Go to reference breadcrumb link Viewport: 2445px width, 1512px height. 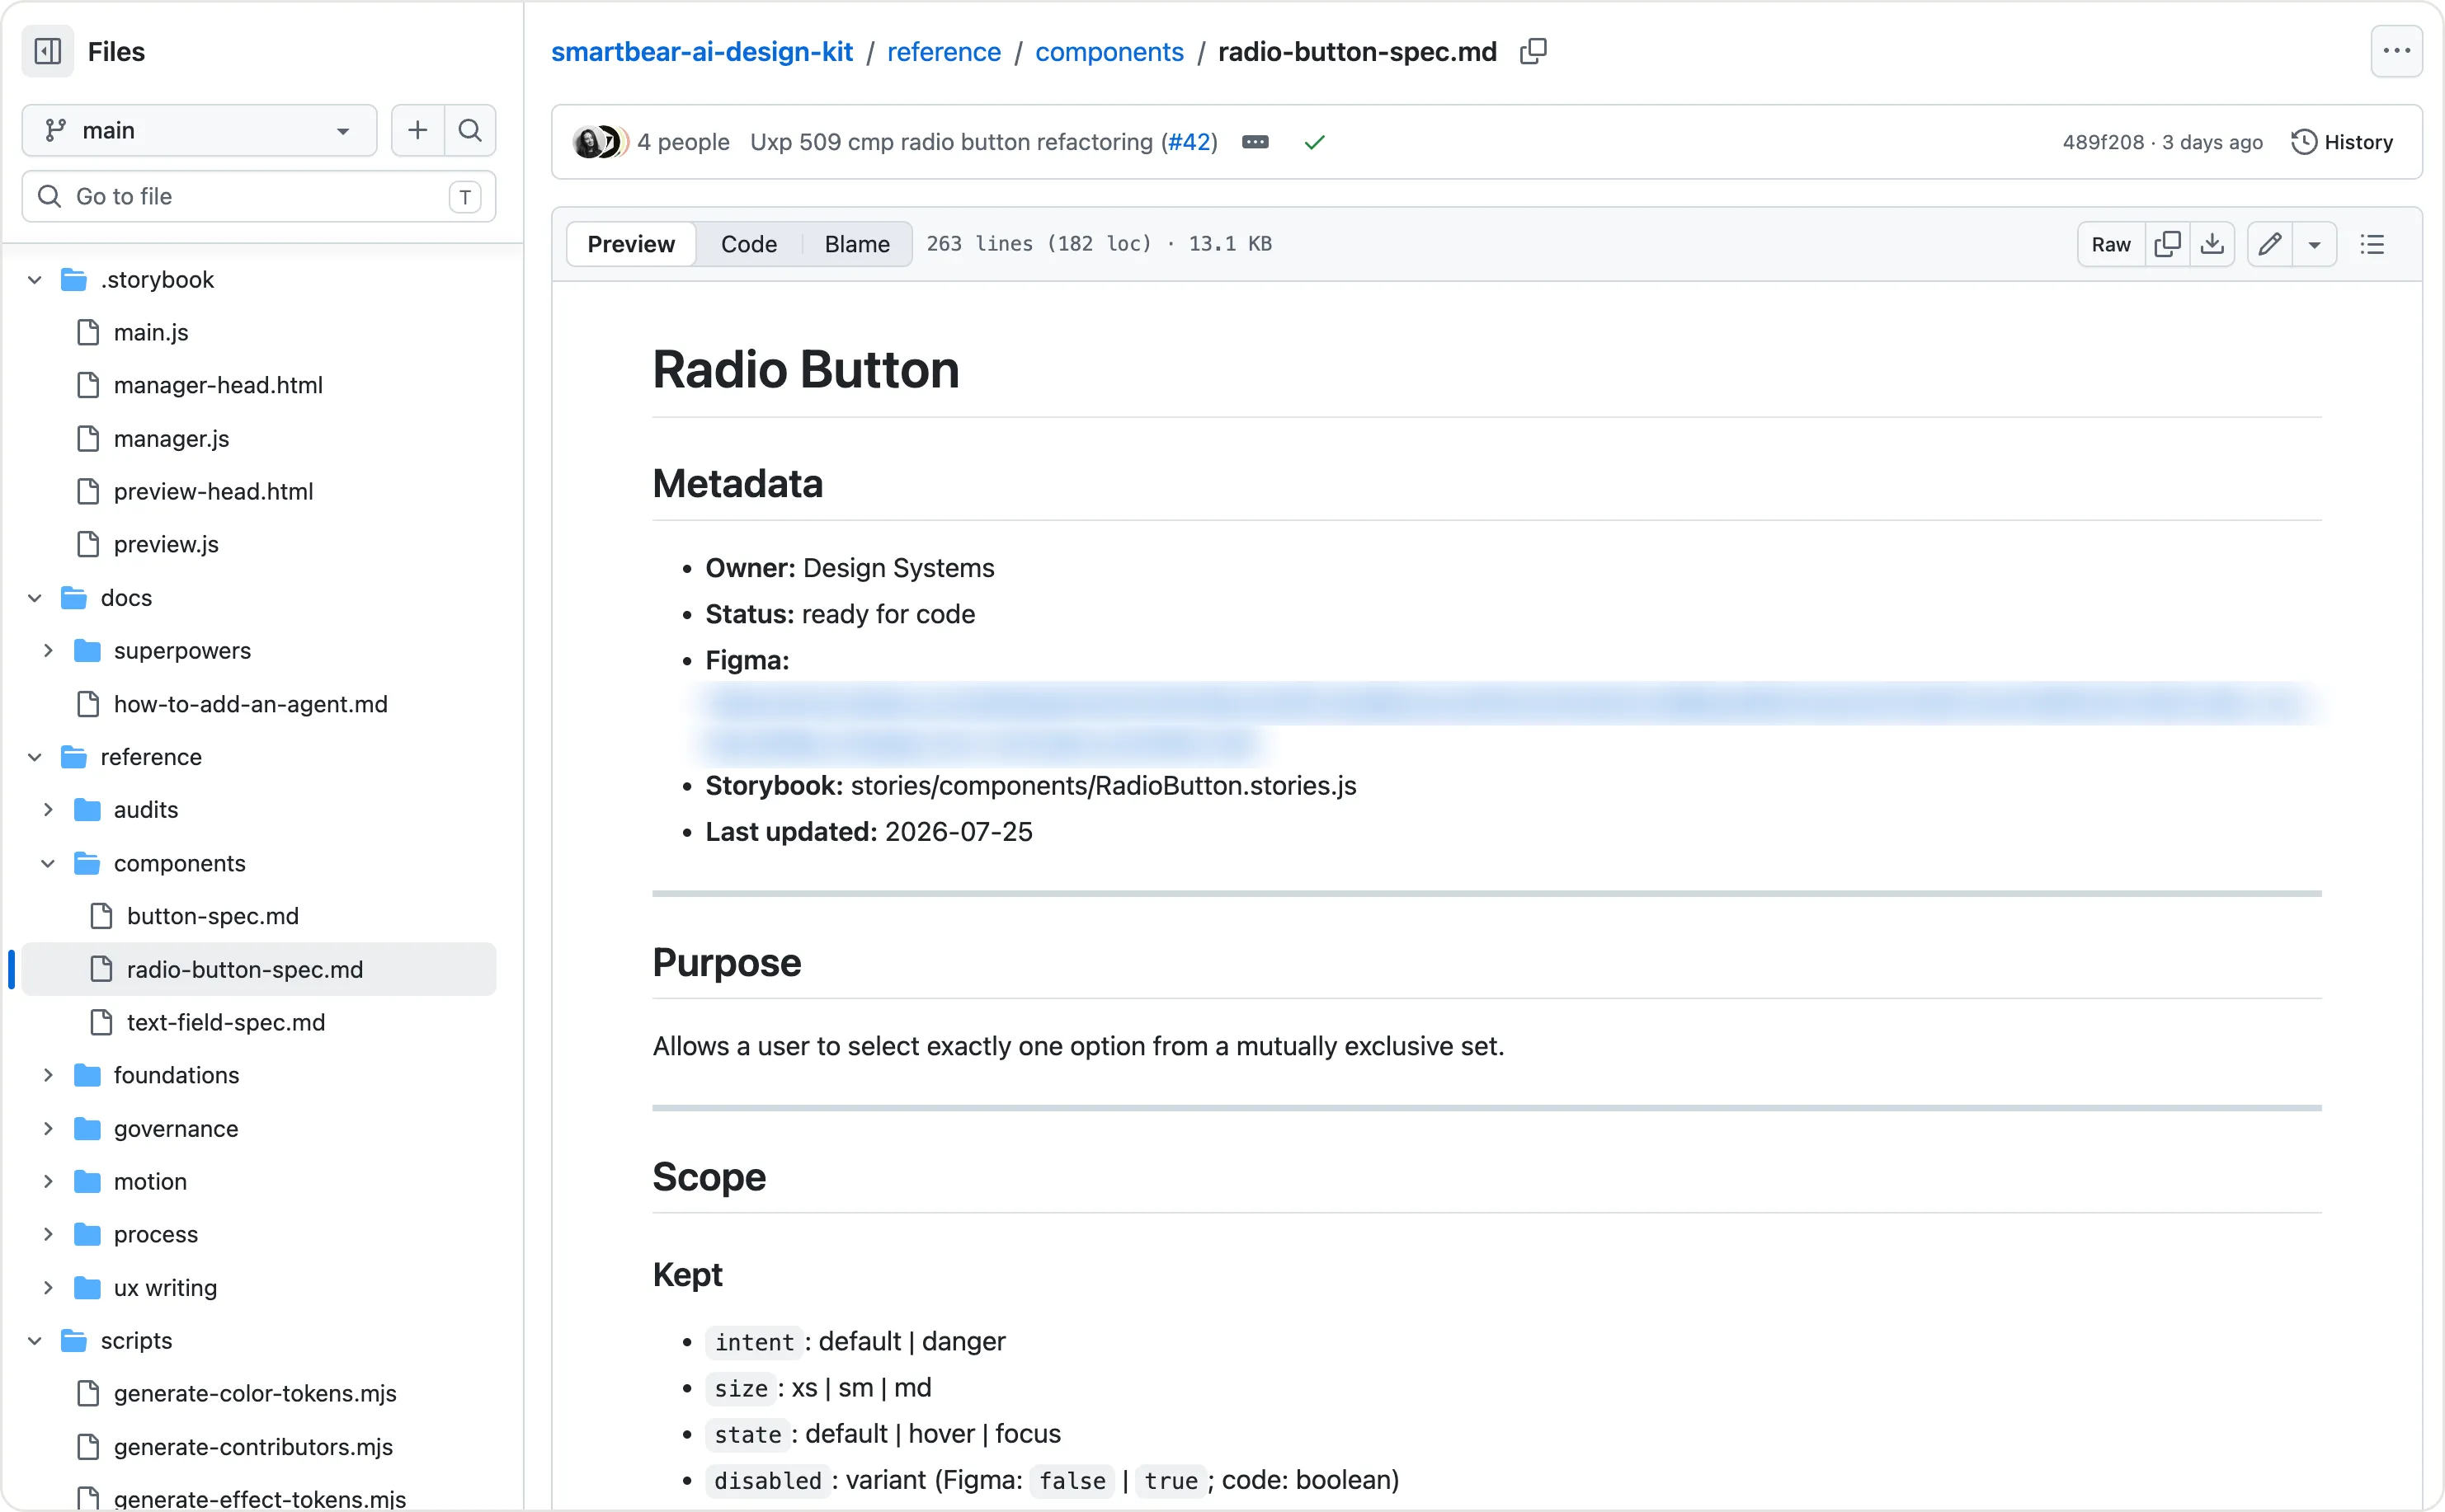click(944, 51)
